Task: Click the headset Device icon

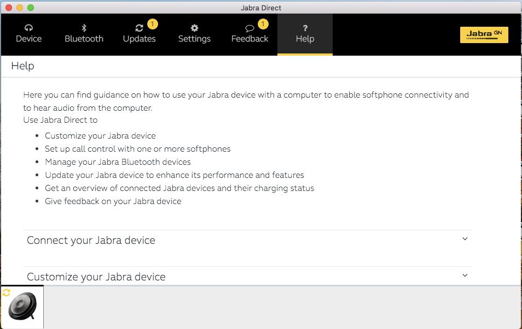Action: [28, 28]
